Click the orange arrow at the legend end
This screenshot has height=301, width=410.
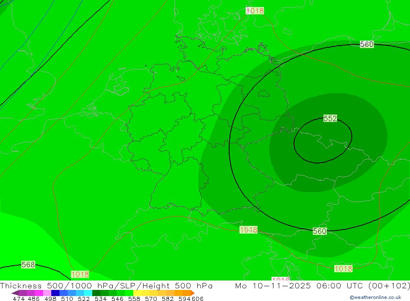point(193,293)
